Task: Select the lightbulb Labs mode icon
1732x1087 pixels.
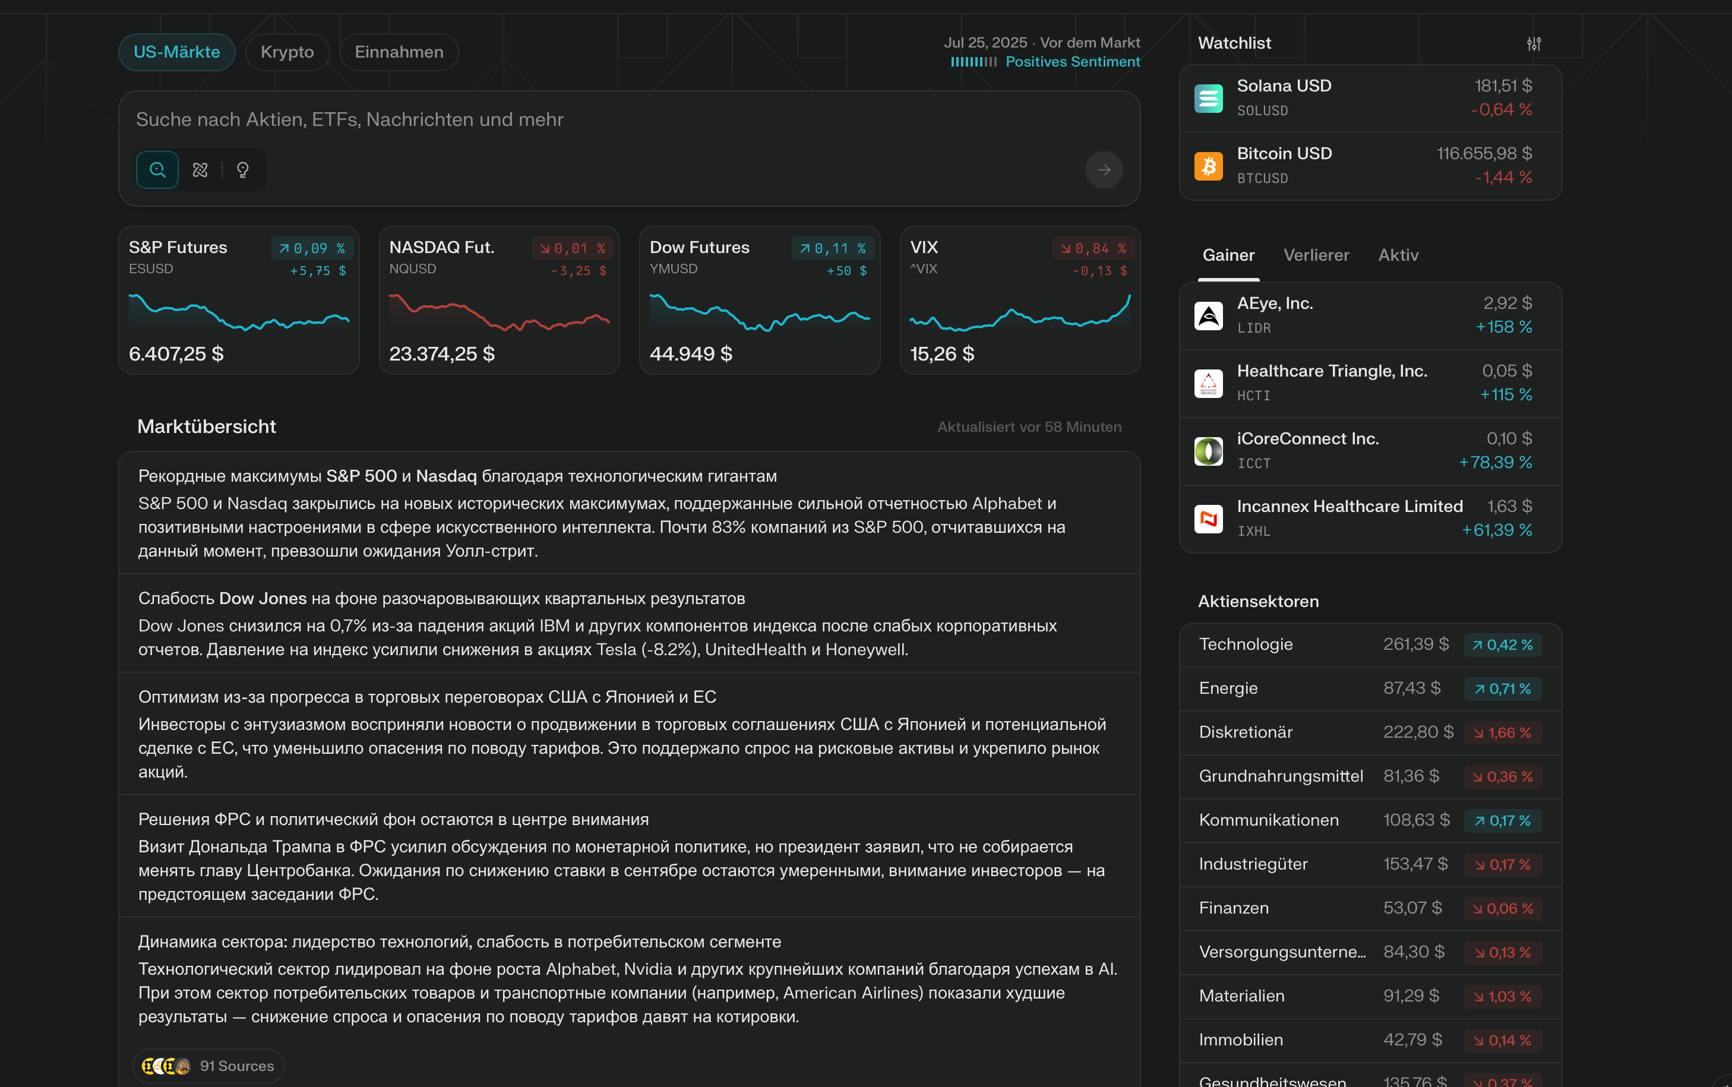Action: pos(243,170)
